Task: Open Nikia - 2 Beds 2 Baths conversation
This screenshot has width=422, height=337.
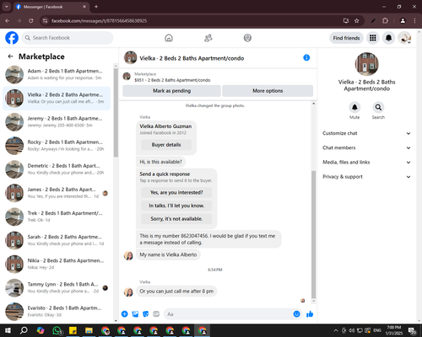Action: coord(57,264)
